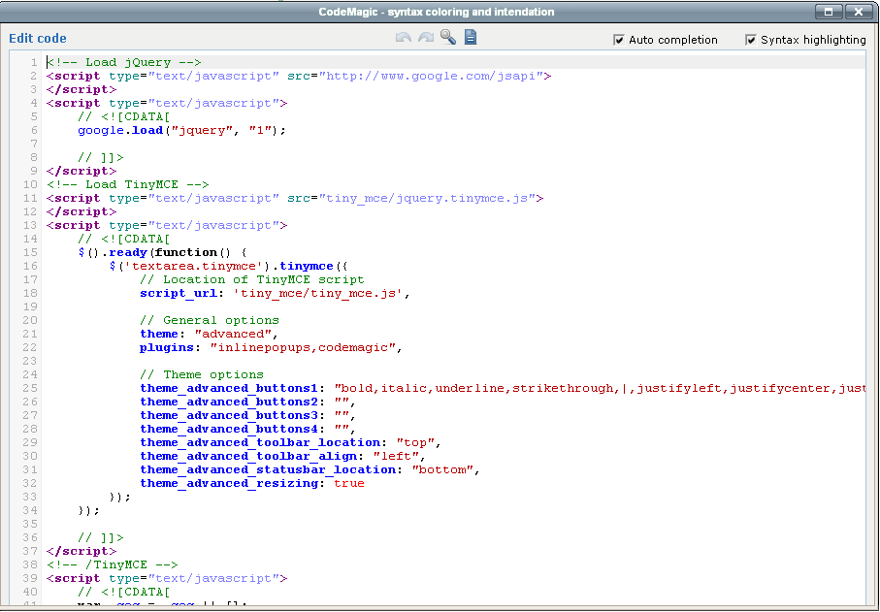The width and height of the screenshot is (880, 612).
Task: Click the "advanced" theme value
Action: pyautogui.click(x=233, y=334)
